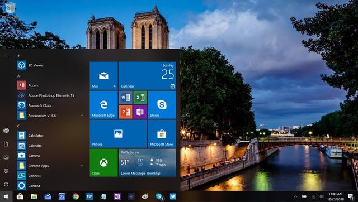Open the Microsoft Store tile

coord(162,134)
